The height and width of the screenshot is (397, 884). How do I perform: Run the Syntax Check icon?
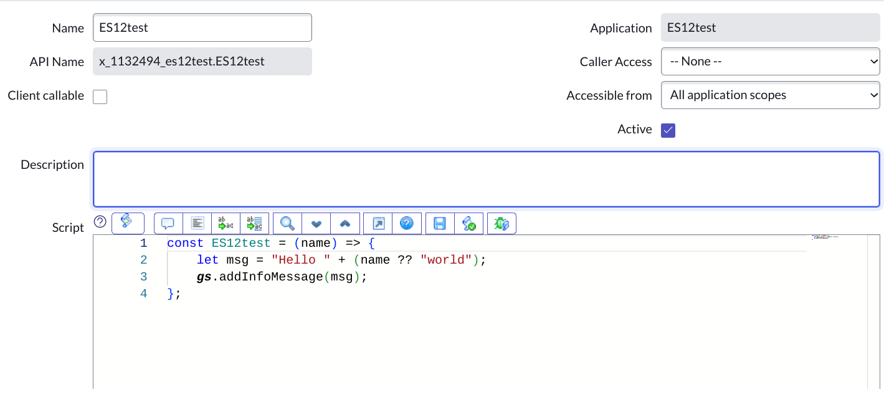pyautogui.click(x=469, y=223)
